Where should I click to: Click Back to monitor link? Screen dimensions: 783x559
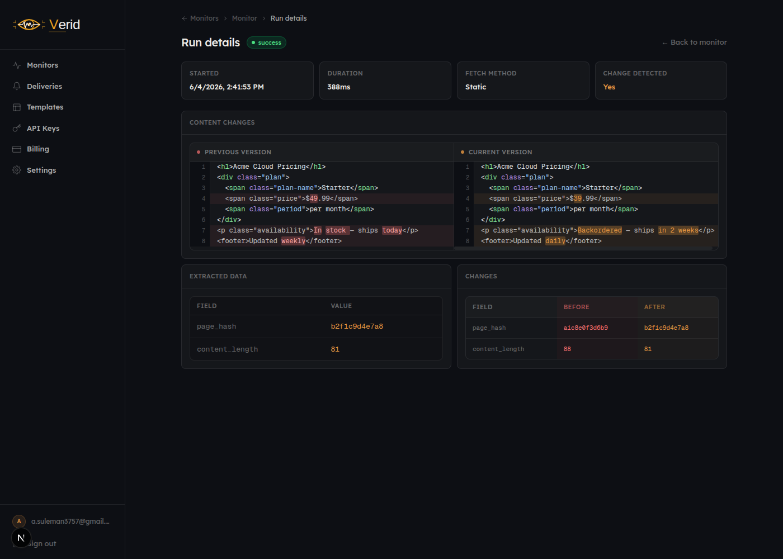694,42
